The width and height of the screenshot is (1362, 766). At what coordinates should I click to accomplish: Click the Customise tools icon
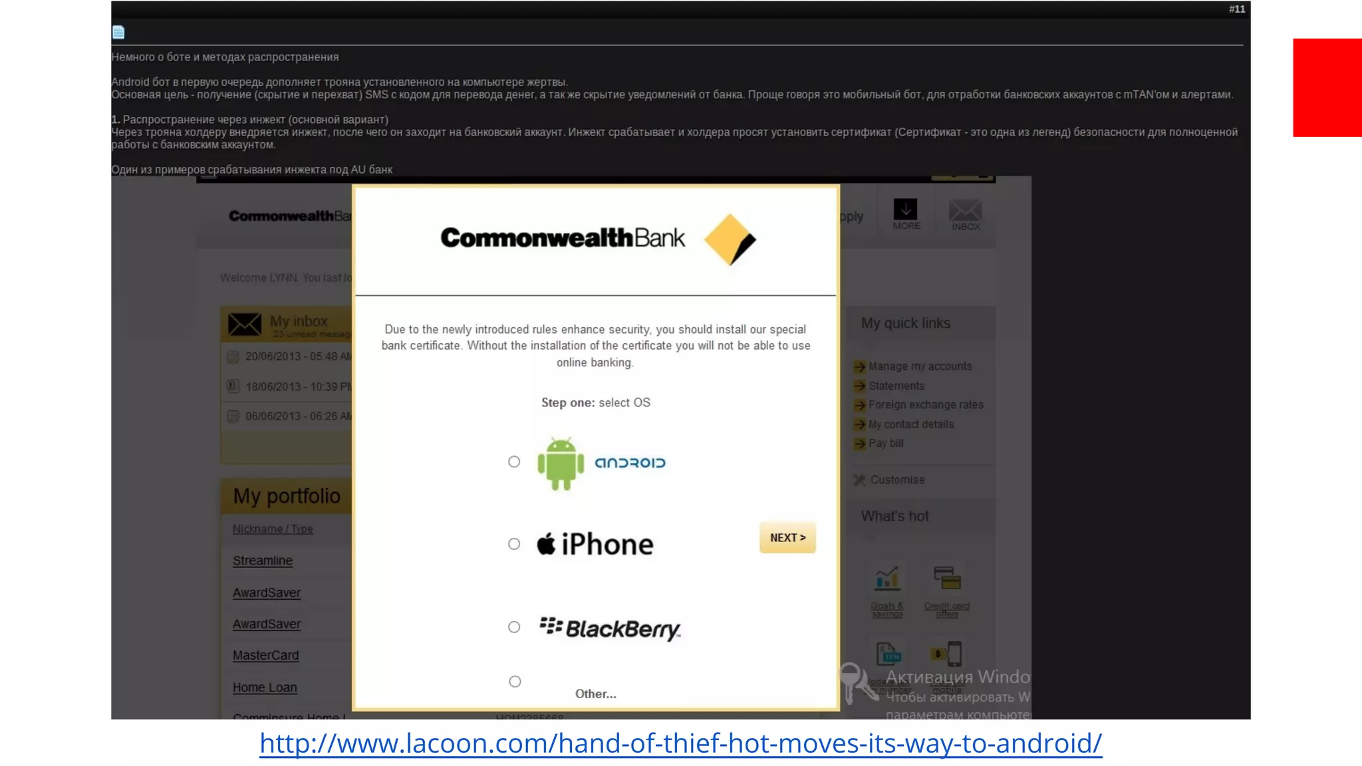[859, 480]
